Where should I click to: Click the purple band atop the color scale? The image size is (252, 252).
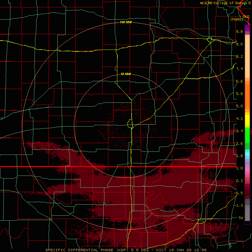point(247,28)
